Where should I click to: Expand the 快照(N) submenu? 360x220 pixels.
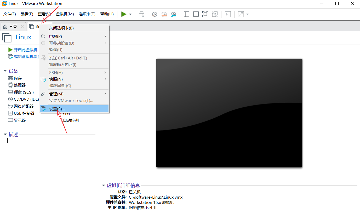74,79
